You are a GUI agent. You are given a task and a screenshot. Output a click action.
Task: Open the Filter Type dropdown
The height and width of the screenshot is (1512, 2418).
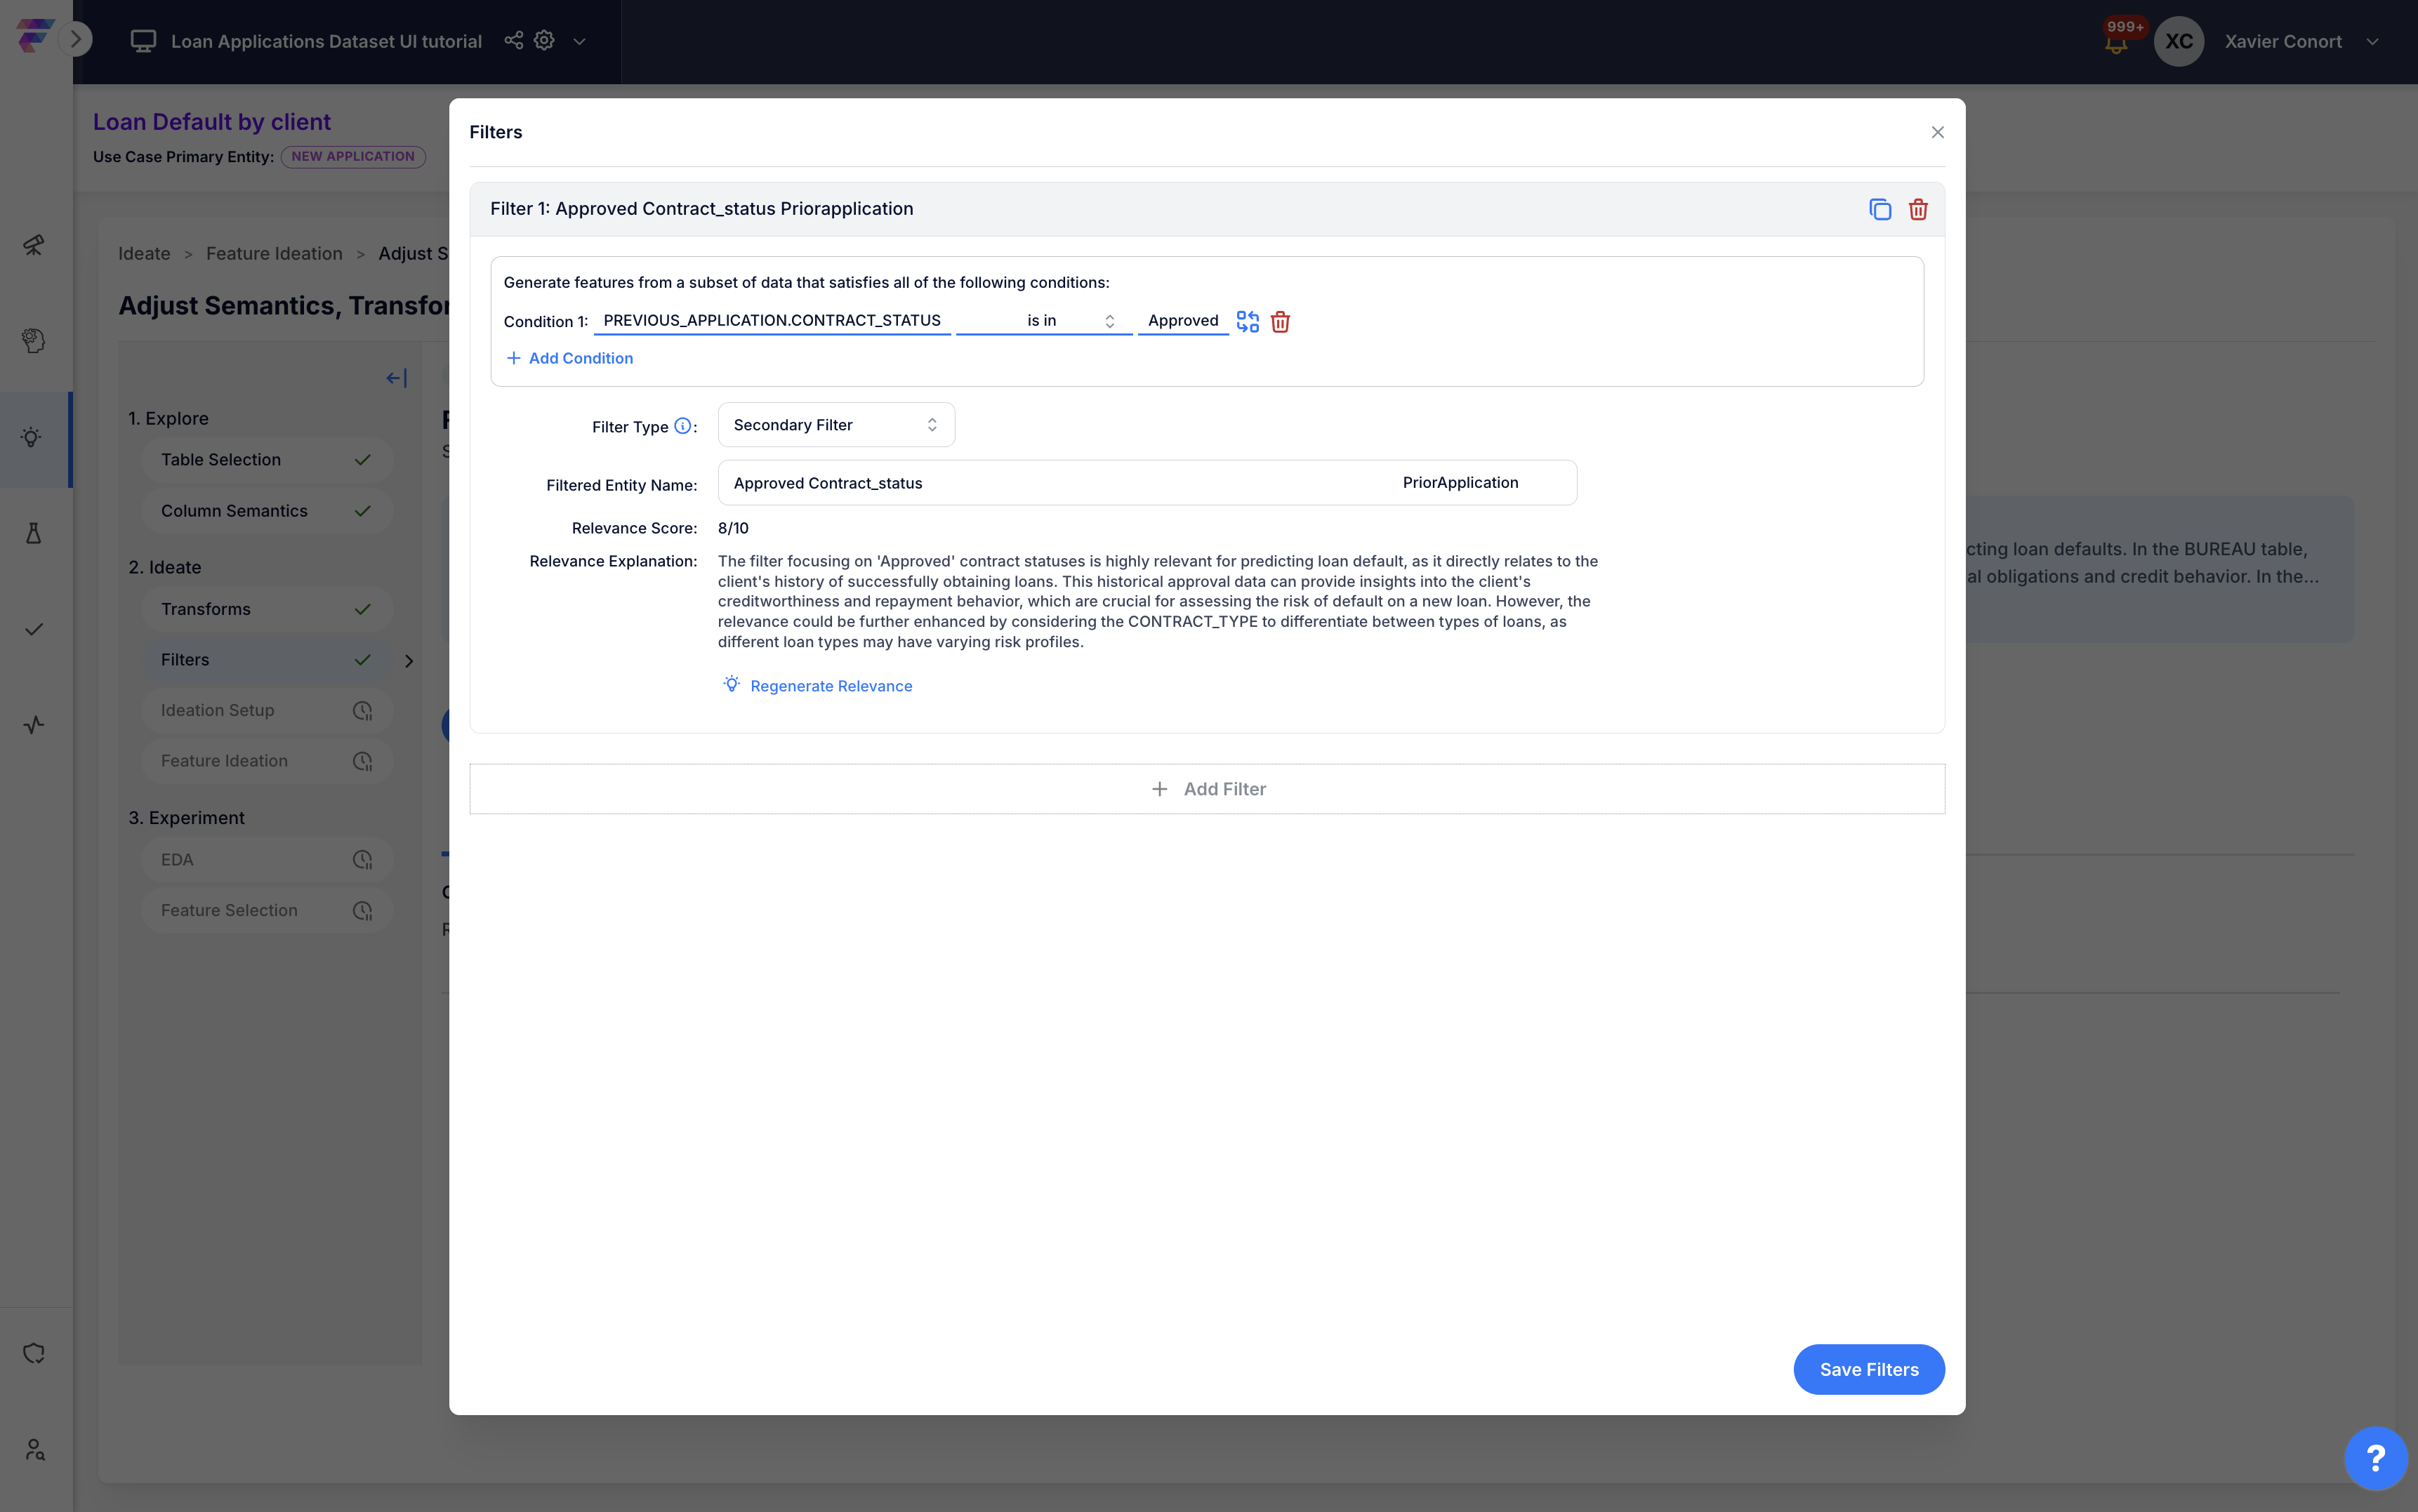(x=836, y=425)
